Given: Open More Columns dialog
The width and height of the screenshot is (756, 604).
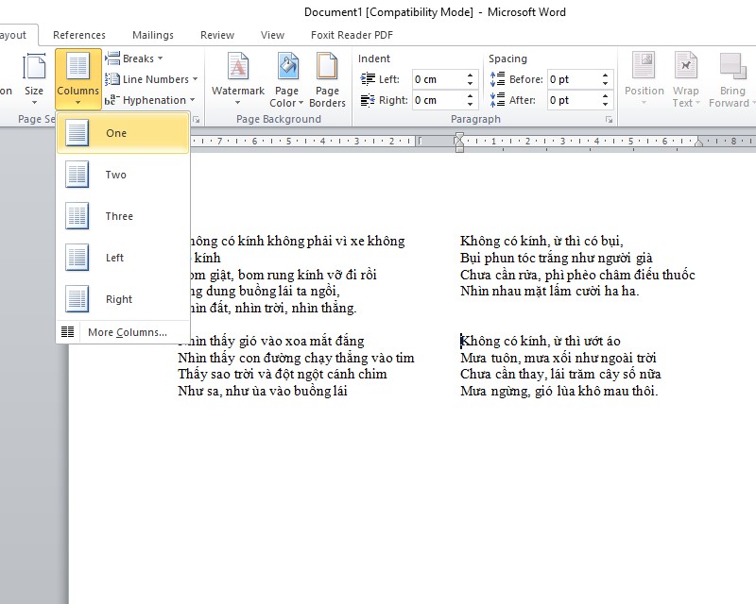Looking at the screenshot, I should tap(123, 332).
